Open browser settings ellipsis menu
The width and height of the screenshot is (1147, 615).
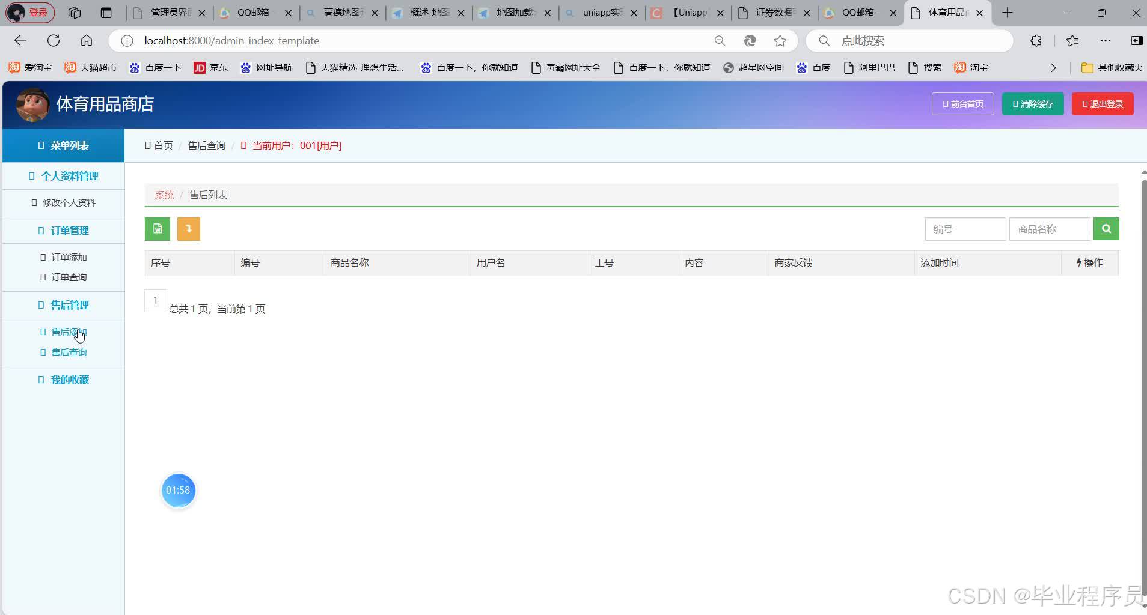coord(1106,41)
